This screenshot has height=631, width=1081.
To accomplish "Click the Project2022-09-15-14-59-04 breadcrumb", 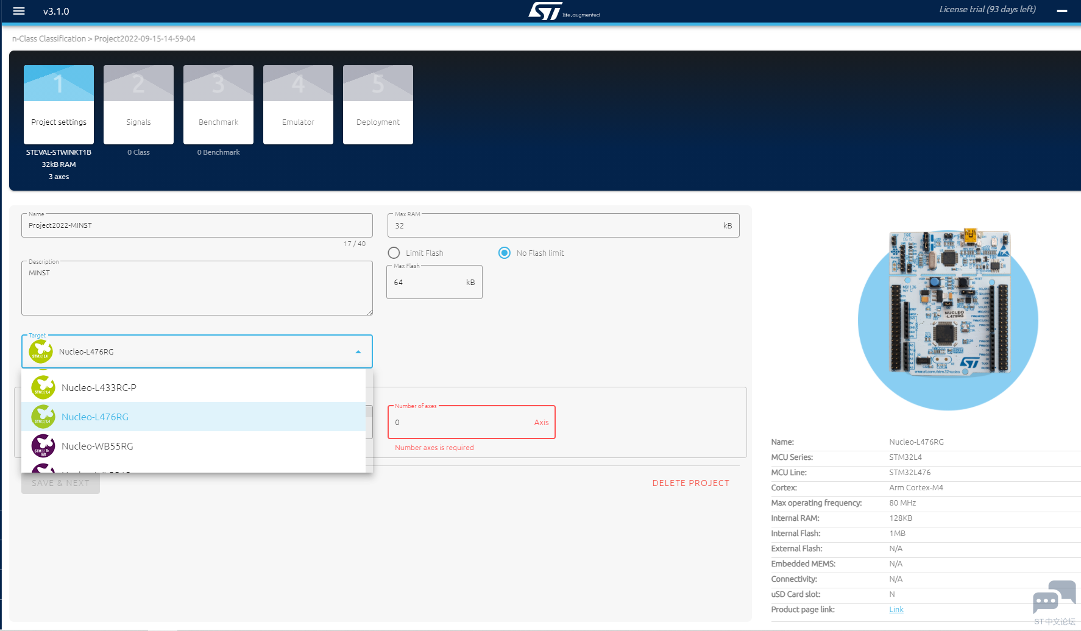I will click(145, 38).
